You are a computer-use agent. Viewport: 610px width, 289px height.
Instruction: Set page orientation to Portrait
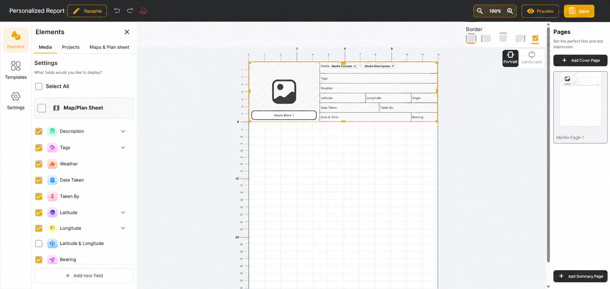point(510,58)
